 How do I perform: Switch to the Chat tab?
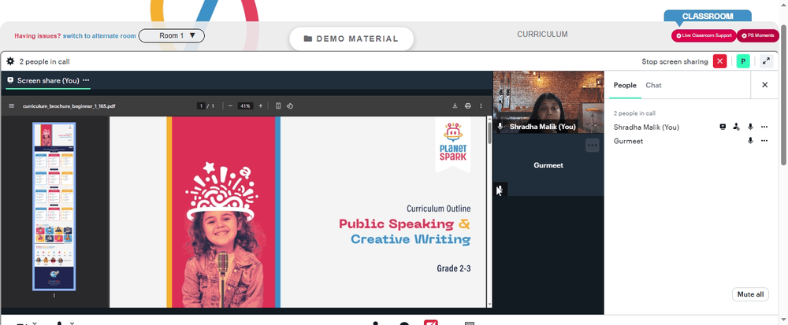pos(653,85)
